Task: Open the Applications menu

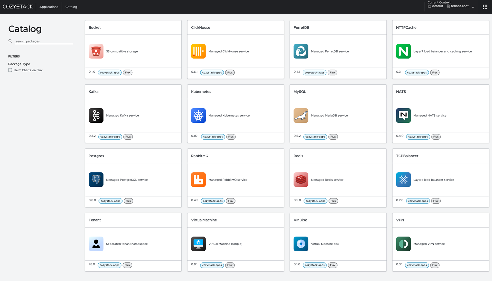Action: [49, 7]
